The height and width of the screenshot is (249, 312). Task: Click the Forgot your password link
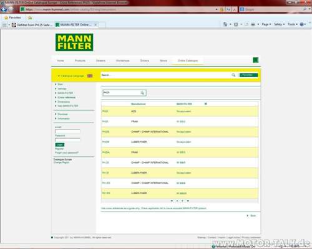(x=67, y=153)
